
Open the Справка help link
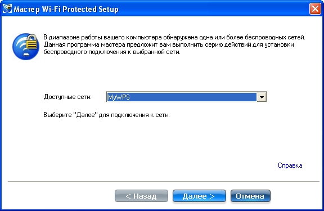tap(290, 165)
